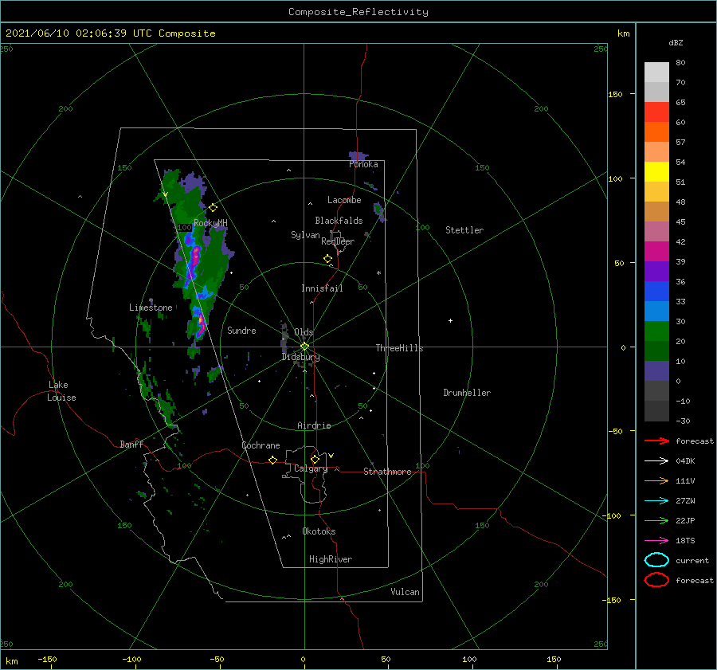Click the Lake Louise label

pyautogui.click(x=61, y=391)
